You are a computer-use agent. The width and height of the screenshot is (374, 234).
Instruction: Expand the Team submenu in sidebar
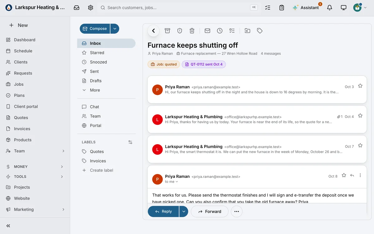(x=63, y=151)
